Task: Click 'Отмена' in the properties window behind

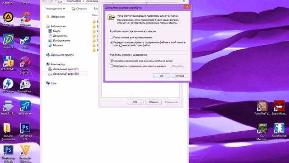Action: point(153,102)
